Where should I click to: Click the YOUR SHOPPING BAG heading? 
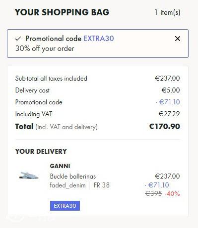[x=62, y=12]
